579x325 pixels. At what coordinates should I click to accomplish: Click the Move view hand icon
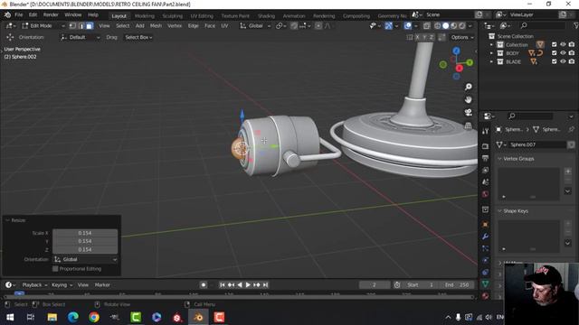click(x=469, y=100)
